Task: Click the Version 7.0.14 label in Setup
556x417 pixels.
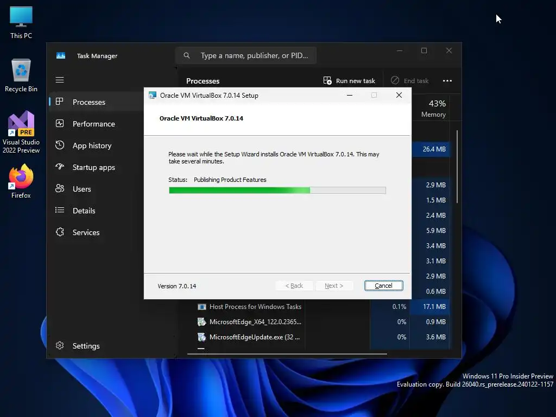Action: [177, 286]
